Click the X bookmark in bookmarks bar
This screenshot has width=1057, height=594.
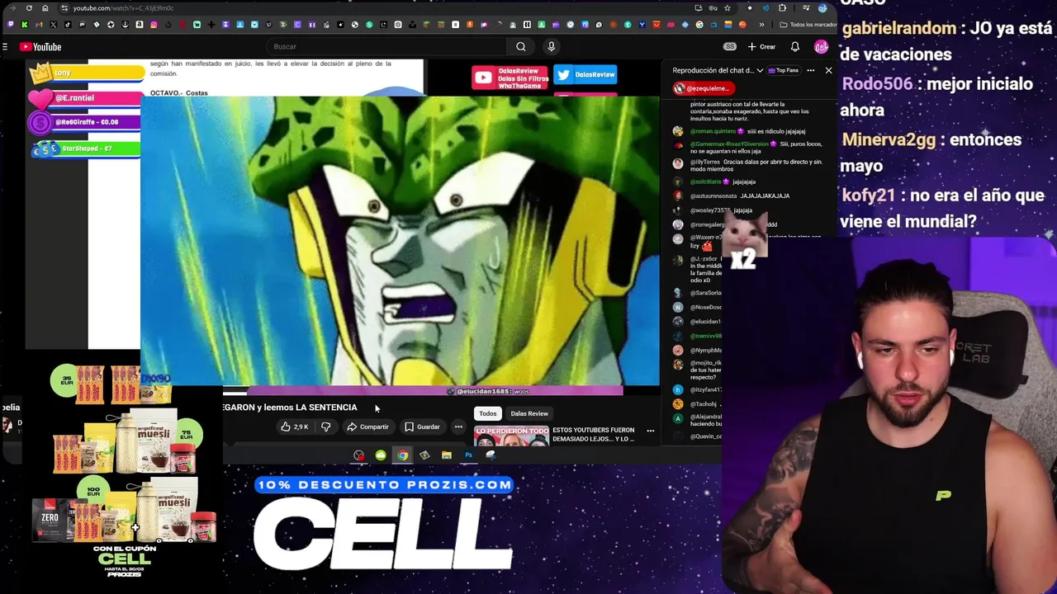[53, 25]
